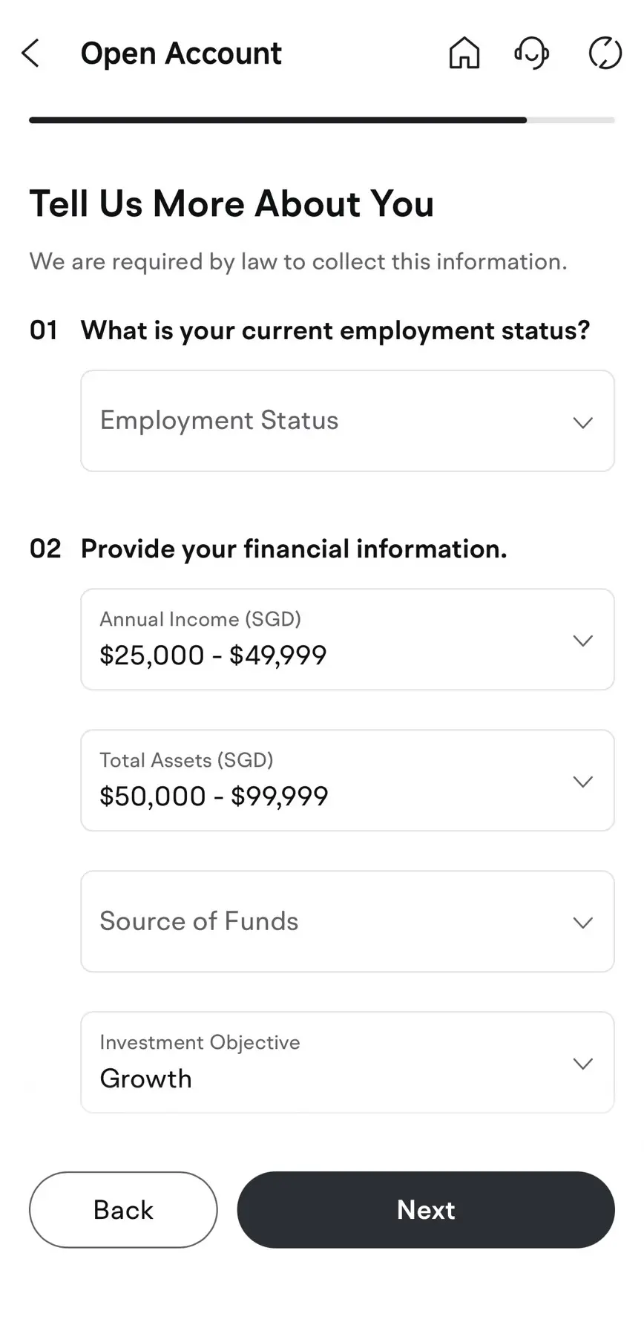Click the Total Assets chevron arrow

coord(583,782)
